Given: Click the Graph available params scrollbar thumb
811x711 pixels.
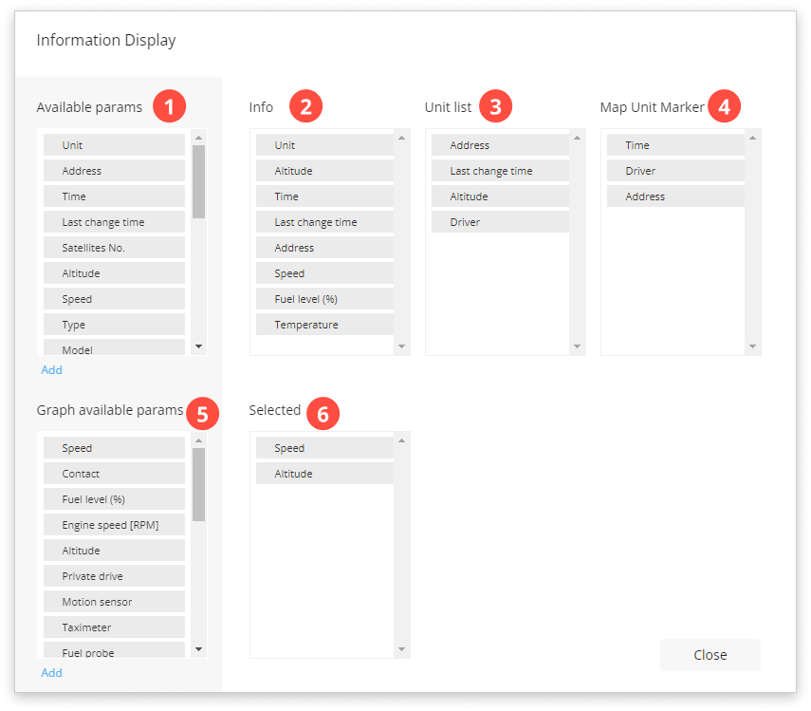Looking at the screenshot, I should pos(198,484).
